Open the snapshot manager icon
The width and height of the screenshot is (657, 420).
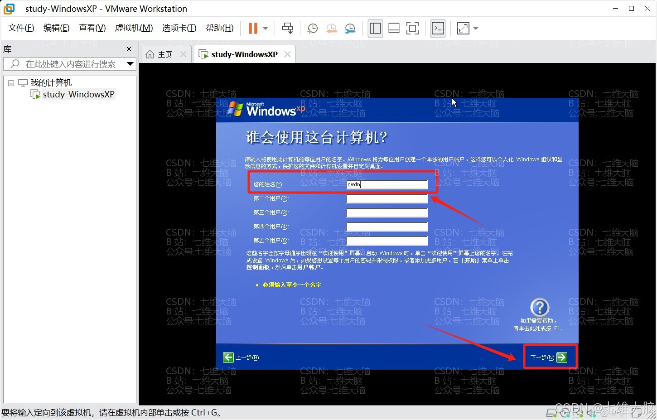tap(350, 29)
